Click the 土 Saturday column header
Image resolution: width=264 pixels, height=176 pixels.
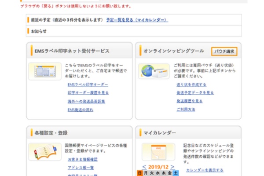[176, 173]
